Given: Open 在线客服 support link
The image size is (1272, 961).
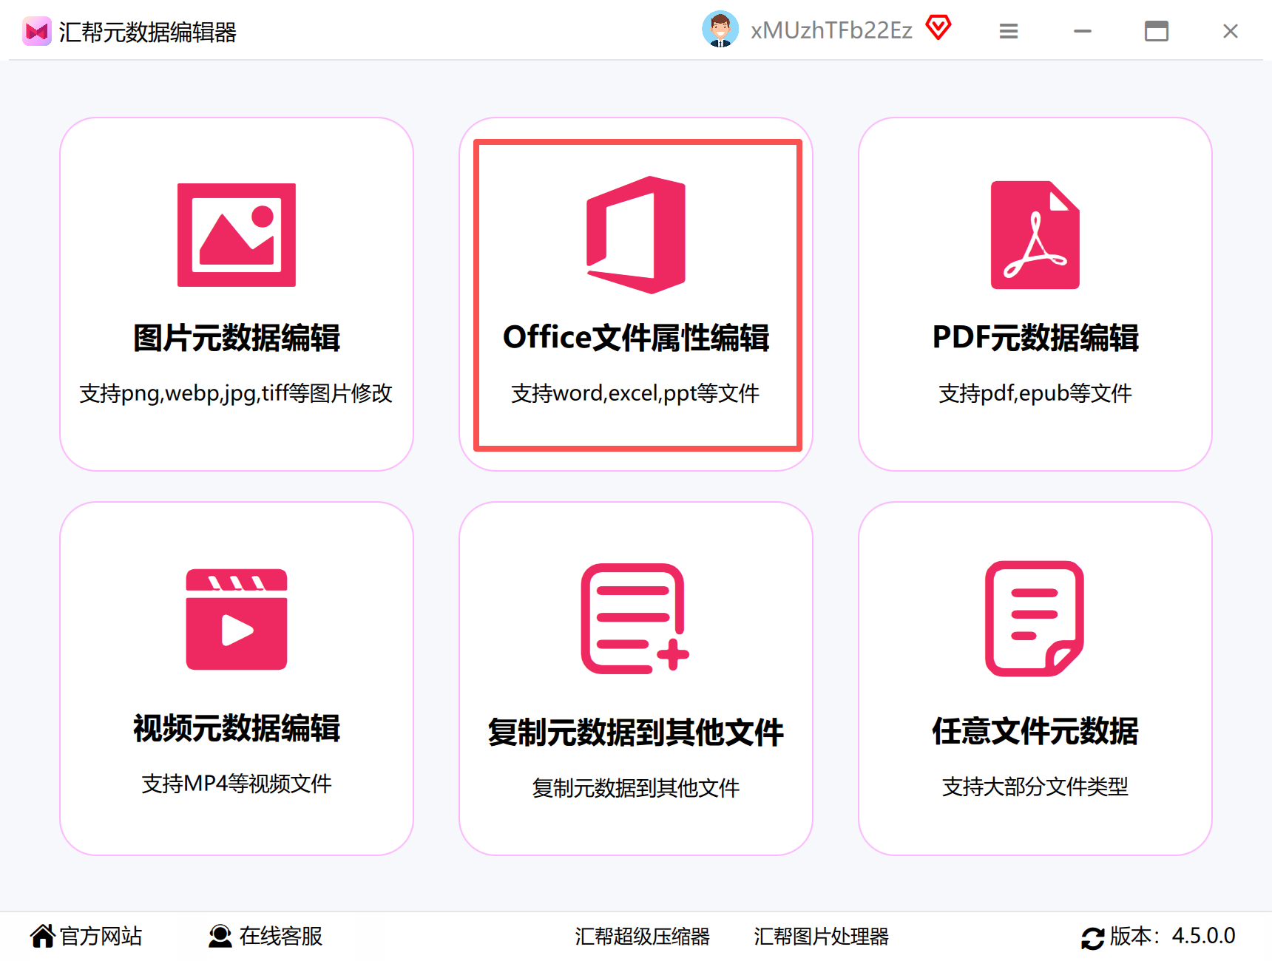Looking at the screenshot, I should tap(281, 936).
